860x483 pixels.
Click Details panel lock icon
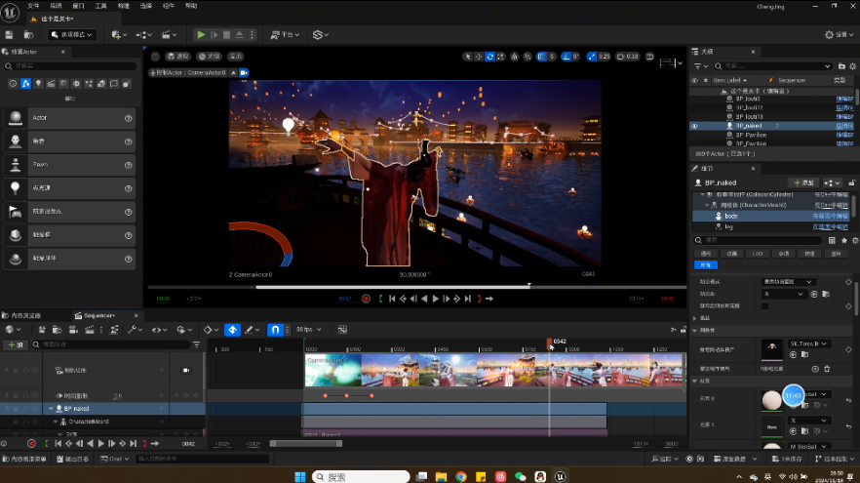tap(852, 182)
